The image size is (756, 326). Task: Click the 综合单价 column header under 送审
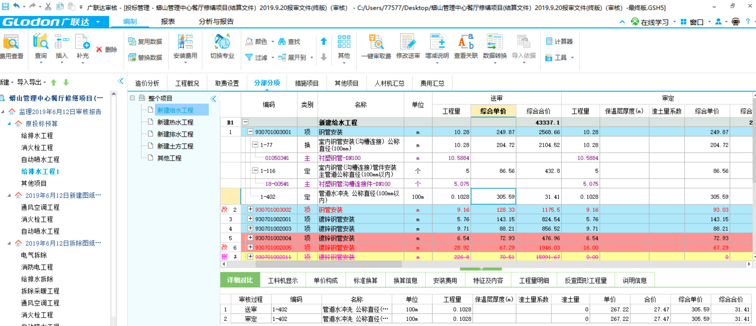(493, 111)
